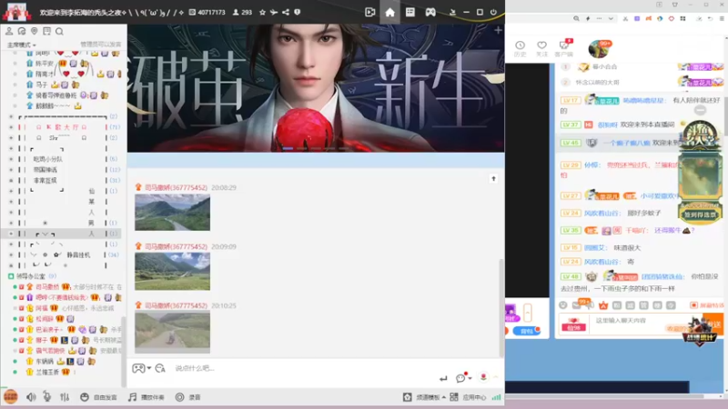Click the user profile icon above channel list
This screenshot has width=728, height=409.
click(x=9, y=31)
